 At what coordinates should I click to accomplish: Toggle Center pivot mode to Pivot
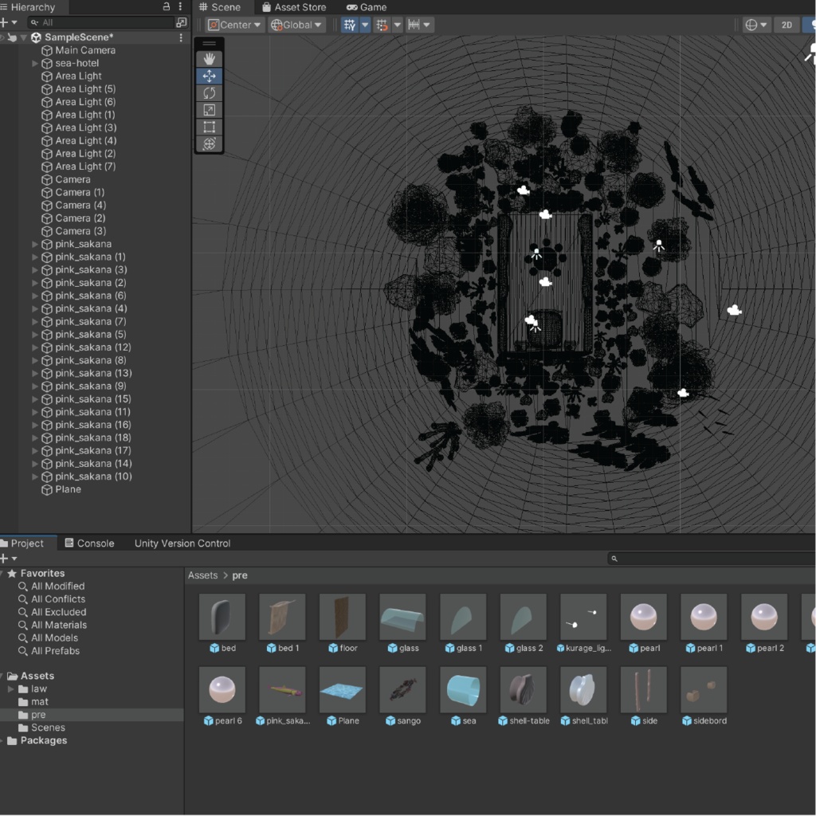[x=233, y=25]
